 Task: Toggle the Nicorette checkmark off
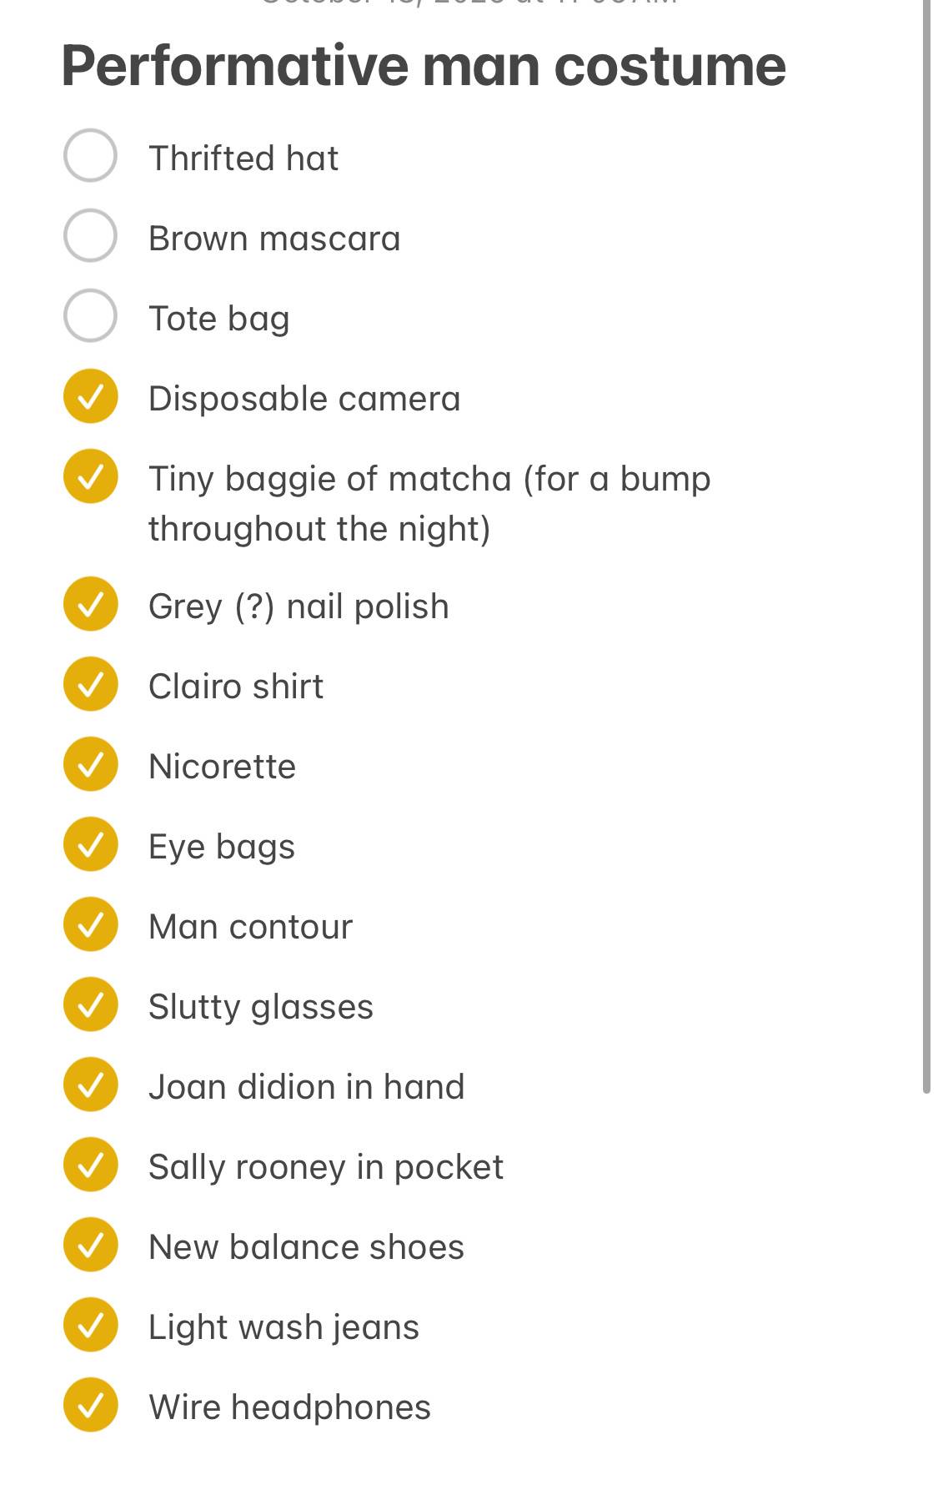90,764
